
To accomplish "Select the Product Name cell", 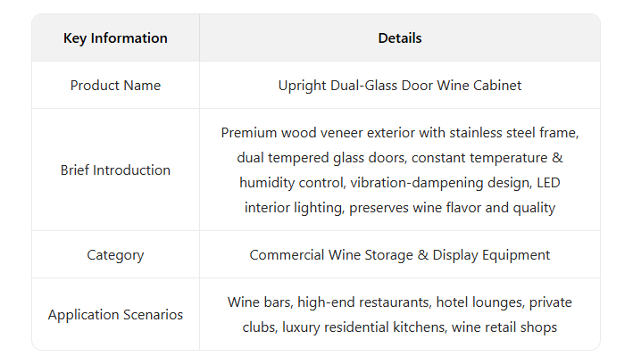I will pos(115,86).
